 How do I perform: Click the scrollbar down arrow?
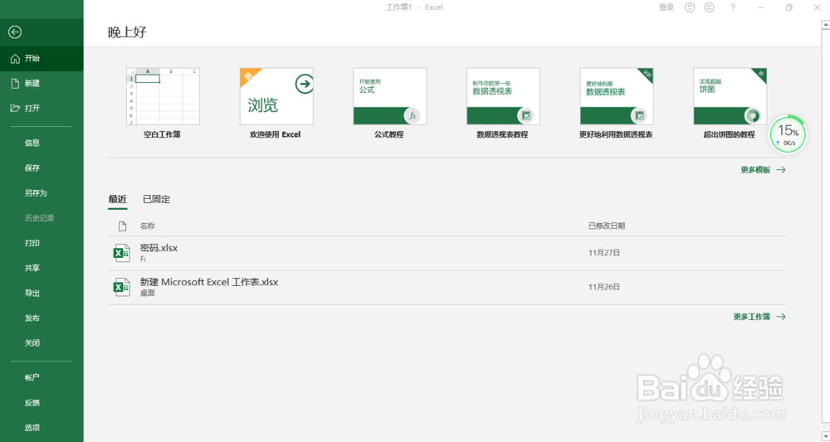pyautogui.click(x=826, y=437)
